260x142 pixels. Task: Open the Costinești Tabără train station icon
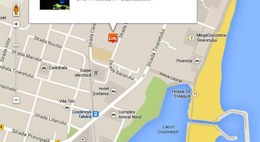96,114
